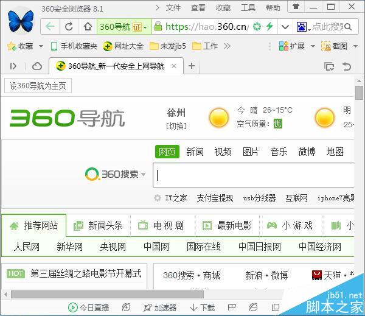365x316 pixels.
Task: Click in the 360搜索 input box
Action: coord(254,175)
